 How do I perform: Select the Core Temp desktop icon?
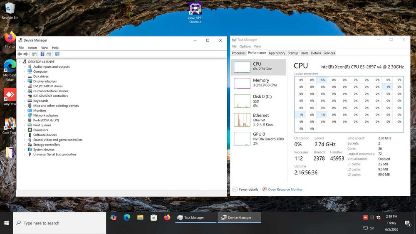coord(10,126)
